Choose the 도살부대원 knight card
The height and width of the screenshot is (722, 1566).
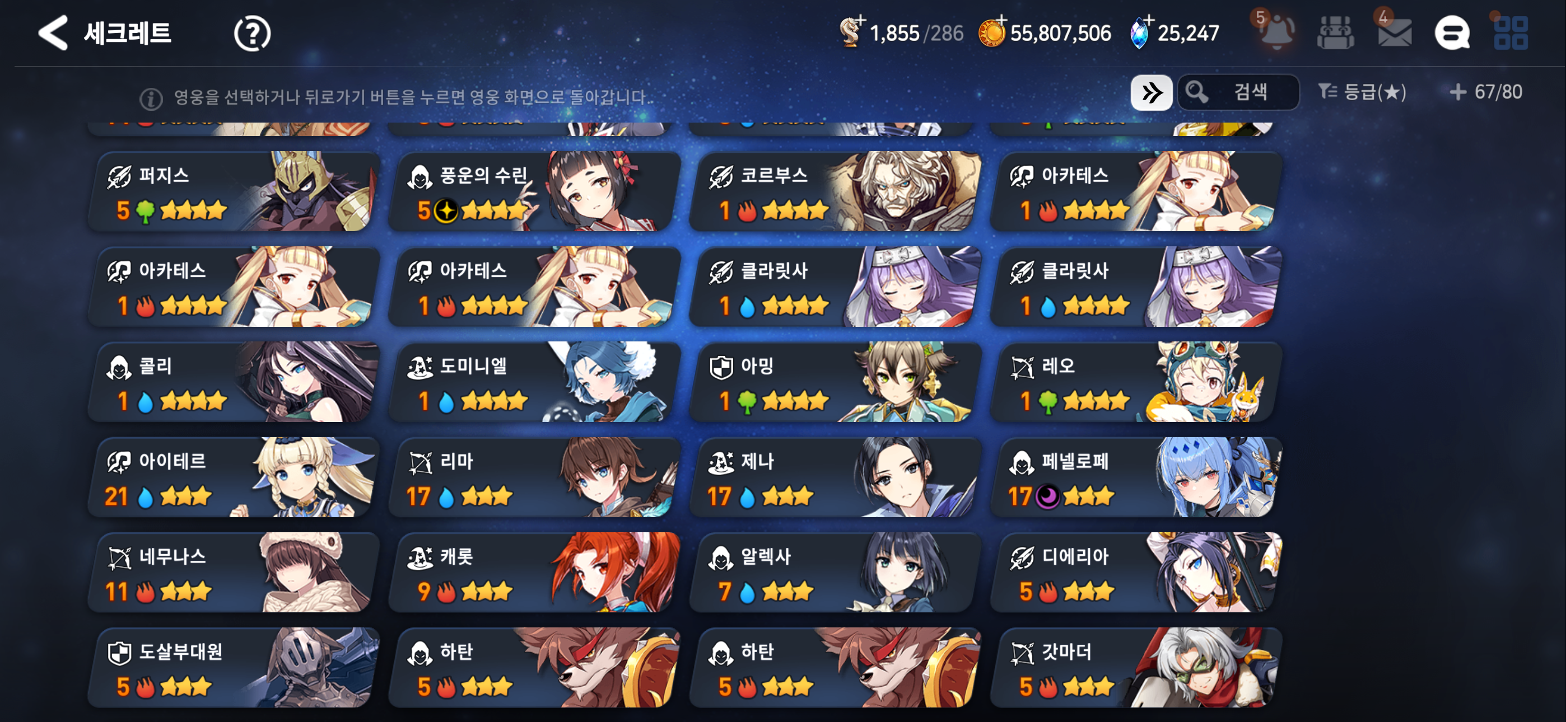coord(234,667)
